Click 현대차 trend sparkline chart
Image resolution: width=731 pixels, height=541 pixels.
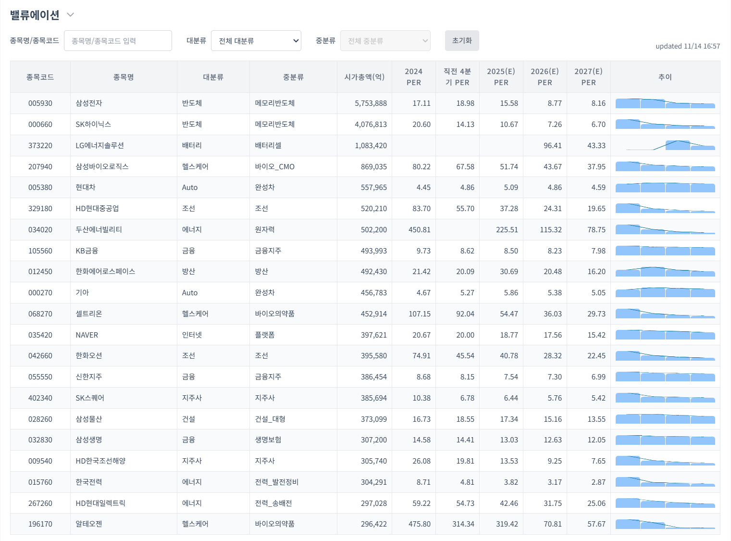click(x=665, y=188)
